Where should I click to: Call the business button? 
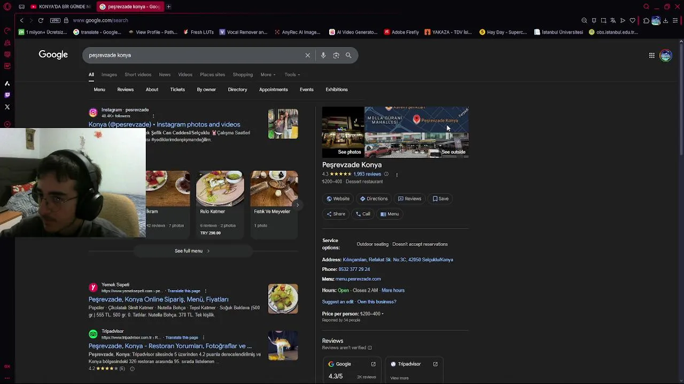click(x=363, y=214)
